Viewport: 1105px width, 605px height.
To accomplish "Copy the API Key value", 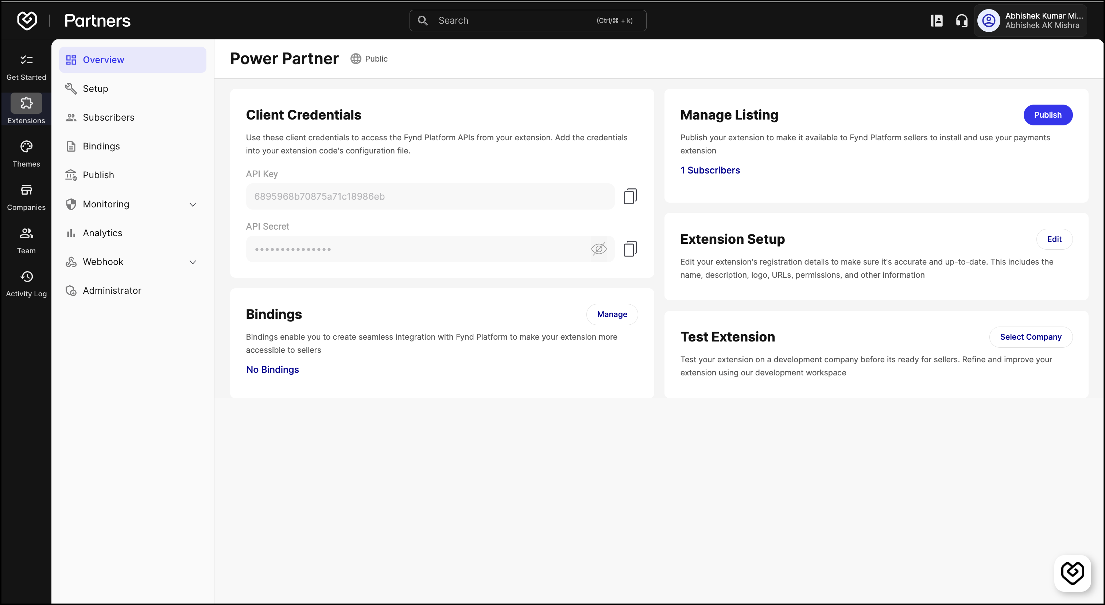I will point(630,196).
